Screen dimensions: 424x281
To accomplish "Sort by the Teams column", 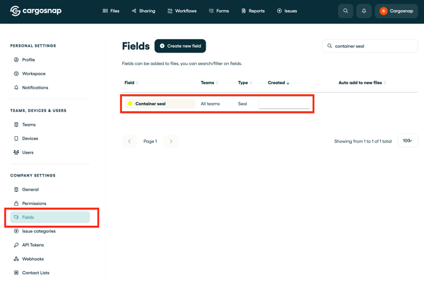I will click(x=209, y=83).
